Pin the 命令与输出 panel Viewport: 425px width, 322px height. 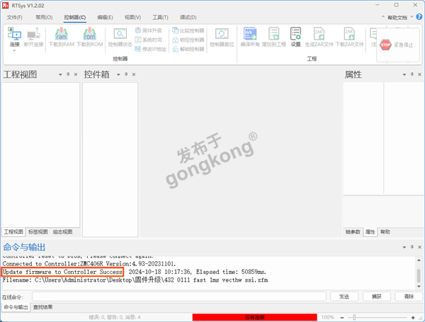tap(412, 247)
